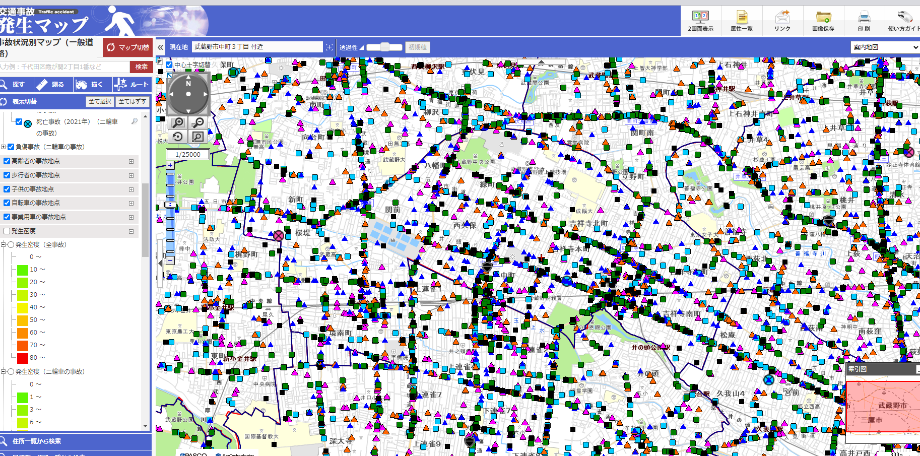Image resolution: width=920 pixels, height=456 pixels.
Task: Pan the map north with compass
Action: coord(188,78)
